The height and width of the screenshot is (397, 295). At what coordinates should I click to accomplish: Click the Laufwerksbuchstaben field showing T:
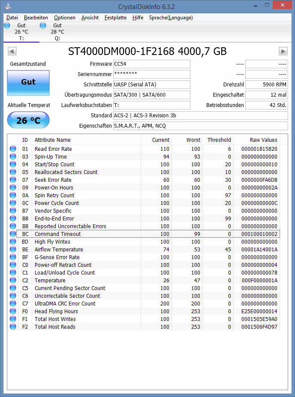pyautogui.click(x=151, y=105)
